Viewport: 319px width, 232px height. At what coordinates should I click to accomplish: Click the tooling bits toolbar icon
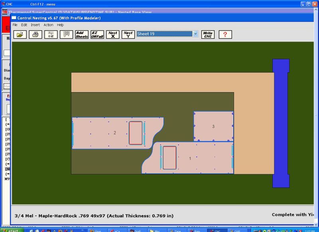(66, 35)
